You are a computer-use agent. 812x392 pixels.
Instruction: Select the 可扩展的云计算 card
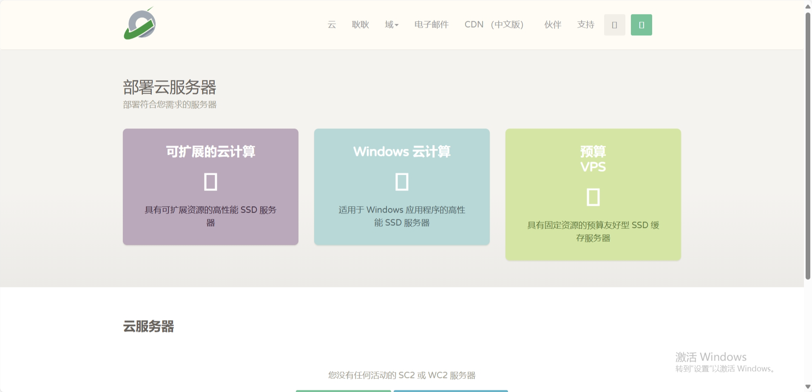(x=210, y=187)
